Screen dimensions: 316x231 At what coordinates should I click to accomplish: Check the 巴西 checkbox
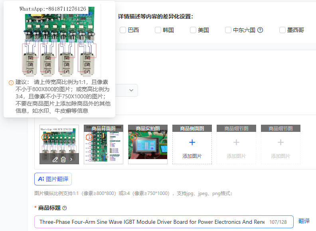123,30
